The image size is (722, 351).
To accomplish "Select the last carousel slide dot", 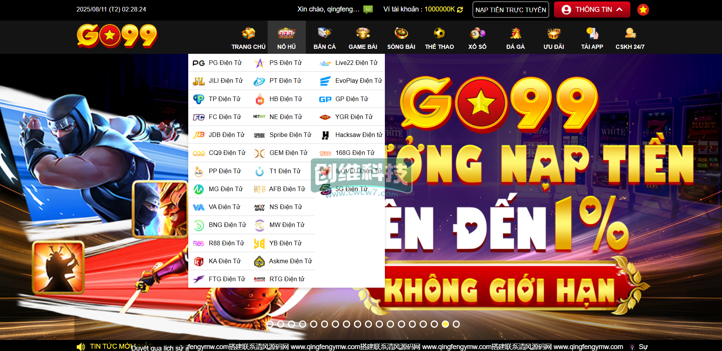I will pos(456,324).
